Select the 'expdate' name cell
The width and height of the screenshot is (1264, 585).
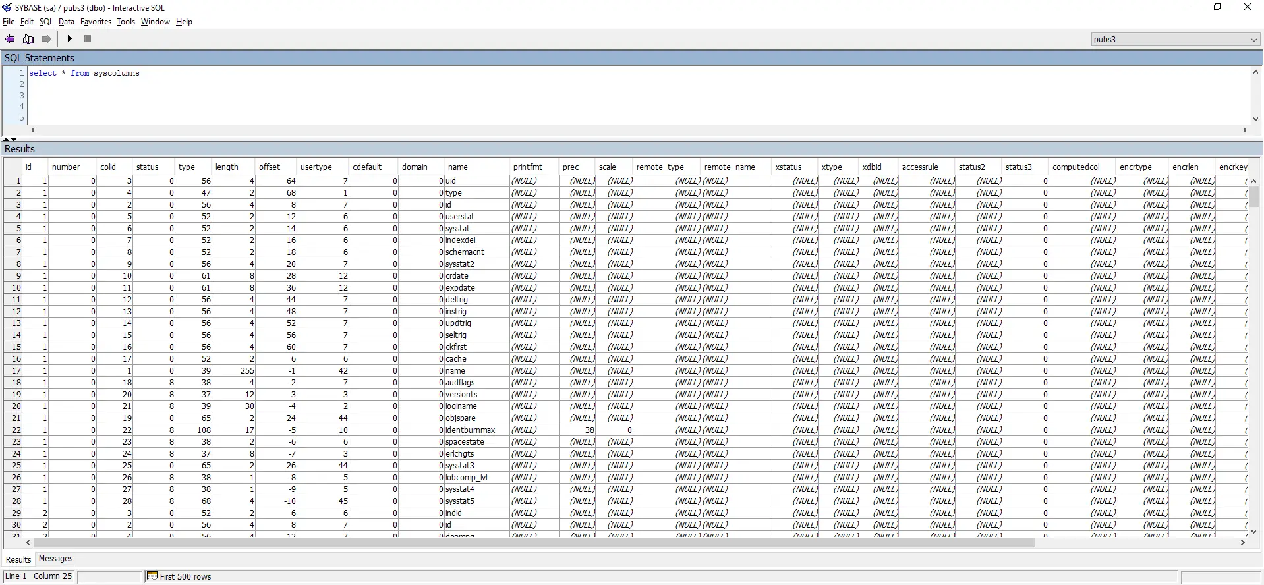point(477,288)
